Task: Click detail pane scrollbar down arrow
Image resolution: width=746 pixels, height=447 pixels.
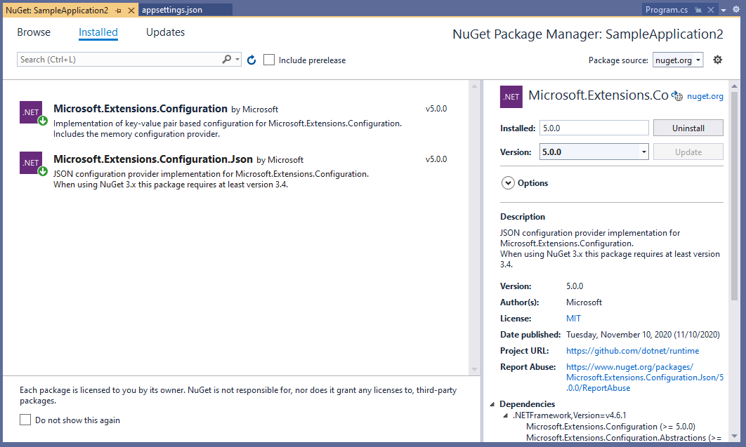Action: pyautogui.click(x=734, y=436)
